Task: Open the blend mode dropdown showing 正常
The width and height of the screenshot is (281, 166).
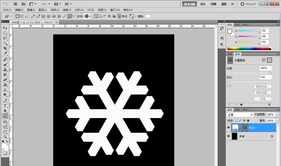Action: 240,115
